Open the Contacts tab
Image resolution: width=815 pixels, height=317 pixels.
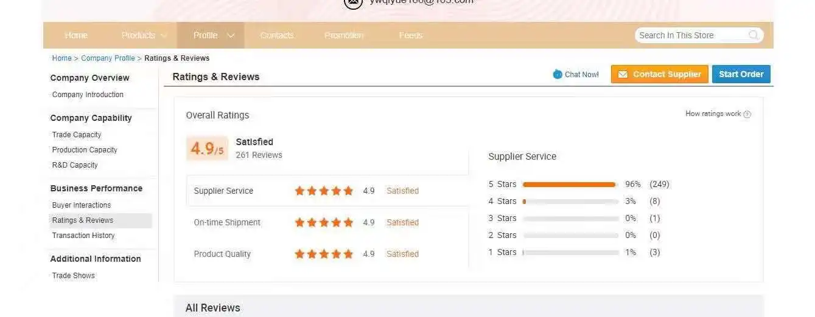277,35
